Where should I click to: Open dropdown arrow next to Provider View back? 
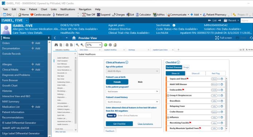pos(66,38)
